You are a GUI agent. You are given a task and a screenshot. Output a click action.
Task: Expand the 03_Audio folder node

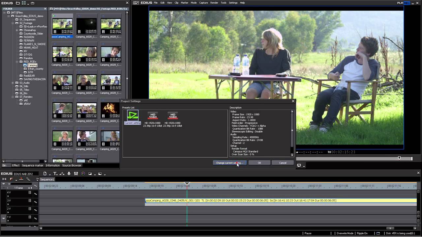coord(13,83)
